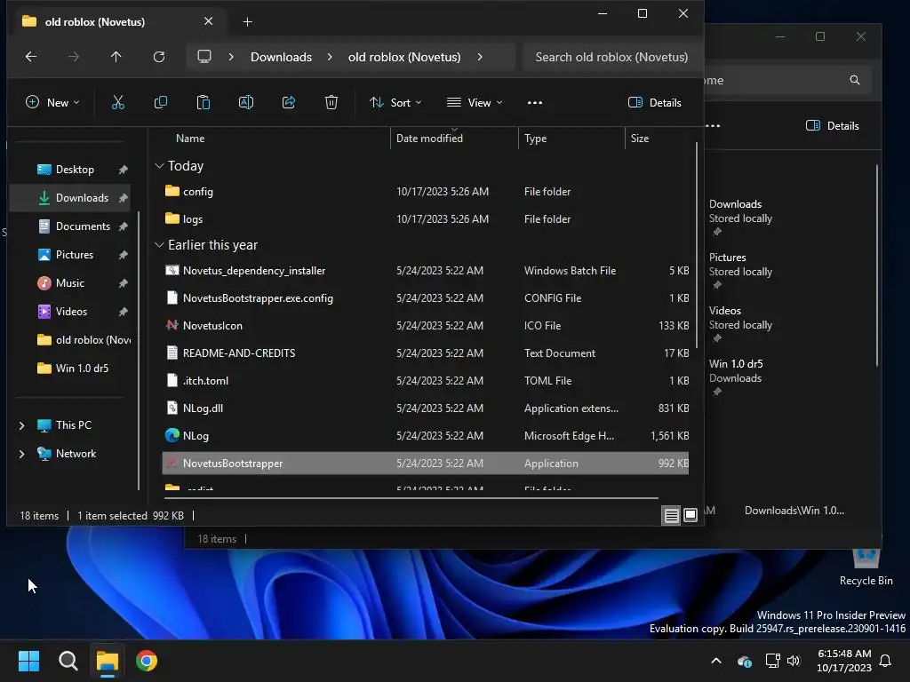910x682 pixels.
Task: Show hidden icons in system tray
Action: pos(716,661)
